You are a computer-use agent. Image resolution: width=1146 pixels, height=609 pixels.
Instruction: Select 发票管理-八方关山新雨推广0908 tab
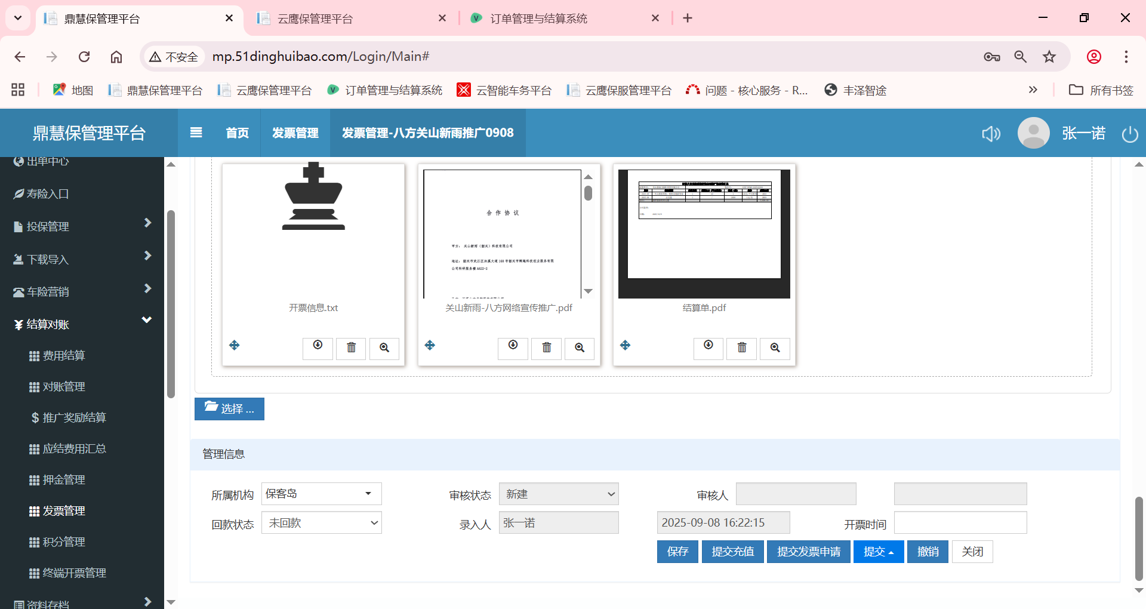pos(427,133)
